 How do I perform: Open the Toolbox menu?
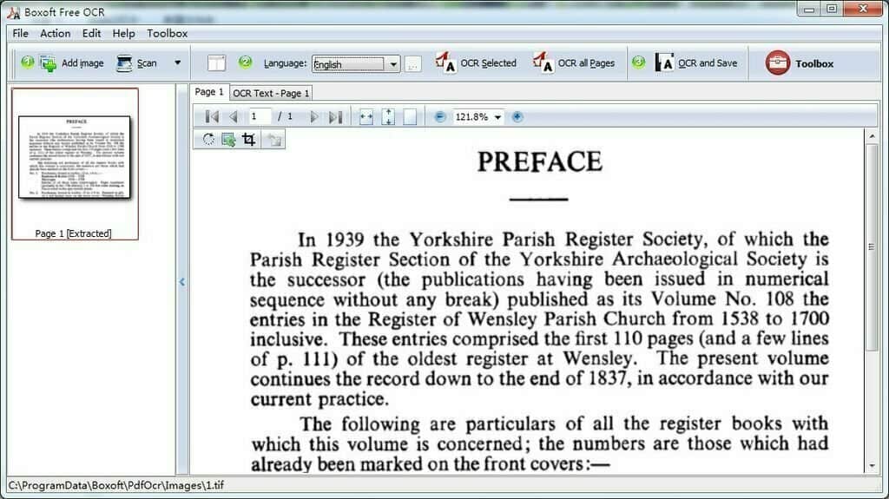click(167, 34)
